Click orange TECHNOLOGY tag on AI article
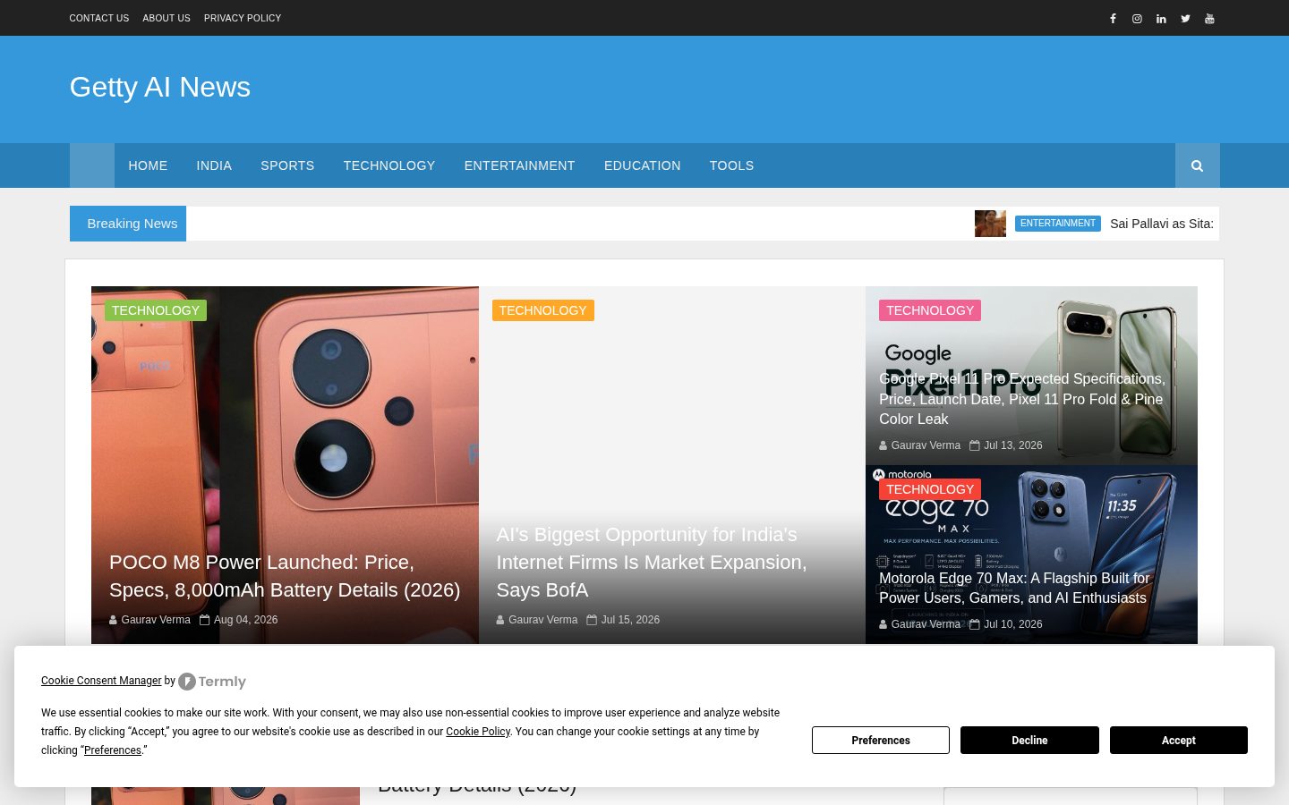 coord(542,310)
